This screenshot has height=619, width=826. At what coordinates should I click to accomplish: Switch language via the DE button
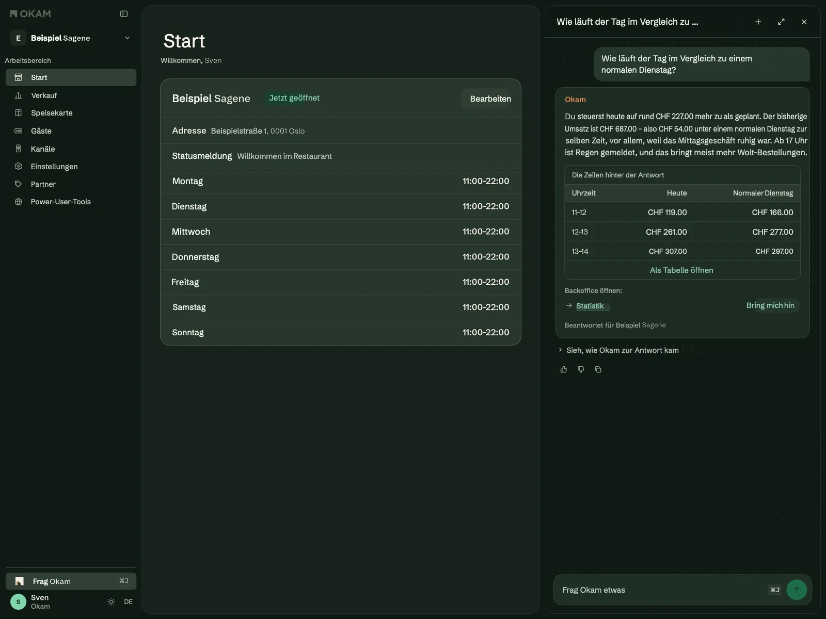tap(129, 602)
